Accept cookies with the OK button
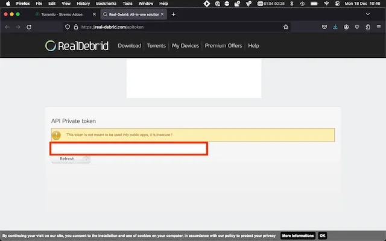Image resolution: width=386 pixels, height=241 pixels. coord(323,236)
